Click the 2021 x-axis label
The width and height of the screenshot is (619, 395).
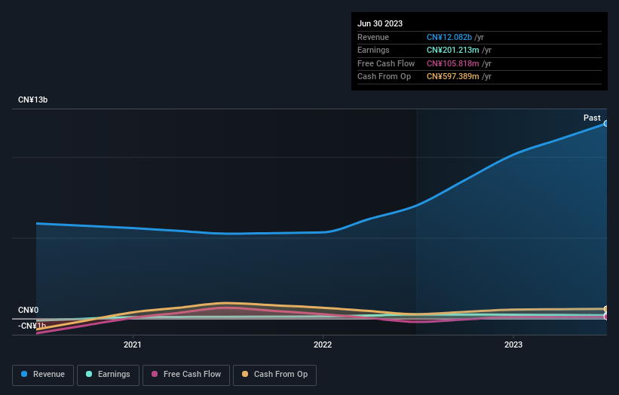coord(132,344)
